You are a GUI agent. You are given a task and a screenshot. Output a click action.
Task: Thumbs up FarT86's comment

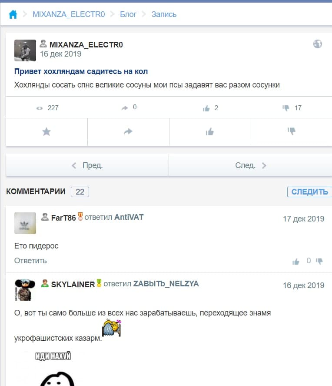coord(295,261)
